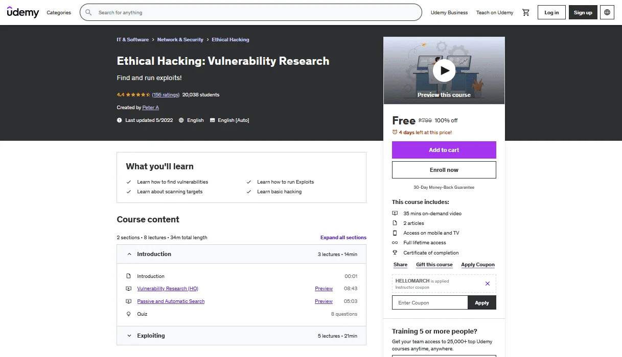This screenshot has width=622, height=357.
Task: Open IT & Software breadcrumb
Action: click(x=133, y=40)
